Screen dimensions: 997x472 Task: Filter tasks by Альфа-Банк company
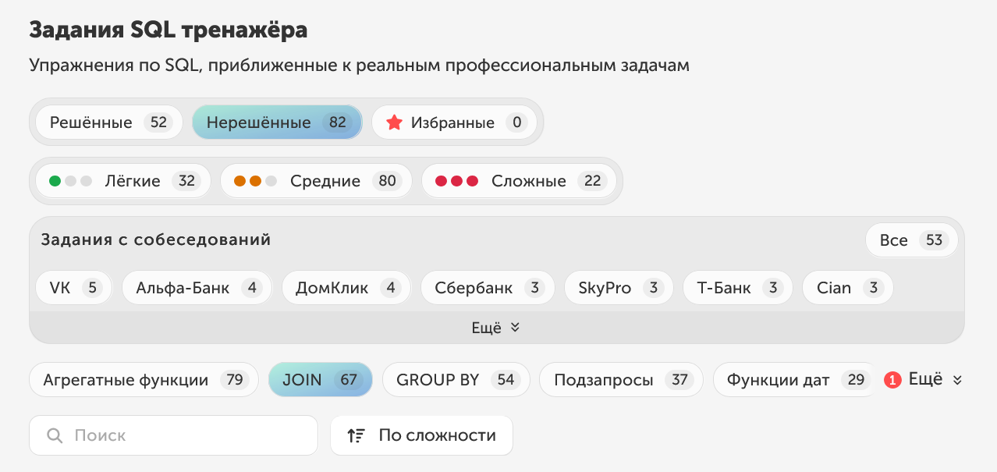pyautogui.click(x=197, y=288)
